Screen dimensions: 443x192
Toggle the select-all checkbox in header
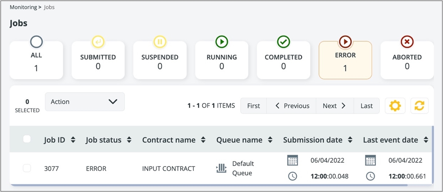(27, 140)
